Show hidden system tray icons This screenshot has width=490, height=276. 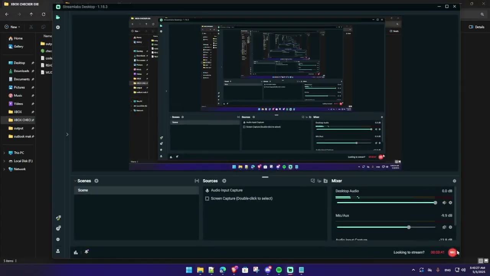click(413, 270)
